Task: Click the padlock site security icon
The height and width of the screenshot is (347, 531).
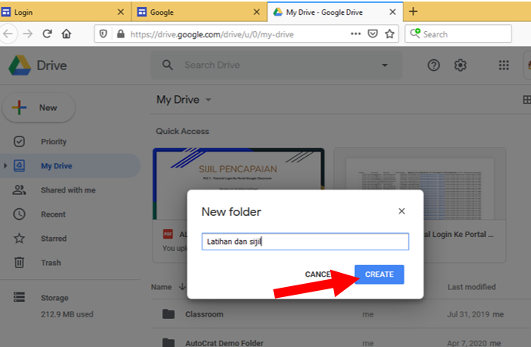Action: pyautogui.click(x=120, y=34)
